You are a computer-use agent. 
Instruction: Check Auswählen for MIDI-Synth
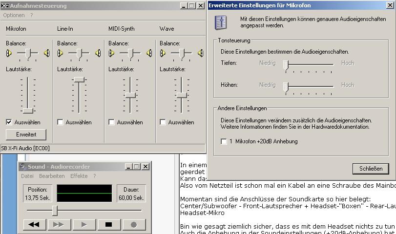[111, 122]
